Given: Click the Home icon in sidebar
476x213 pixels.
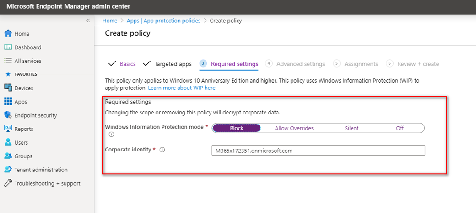Looking at the screenshot, I should point(8,34).
